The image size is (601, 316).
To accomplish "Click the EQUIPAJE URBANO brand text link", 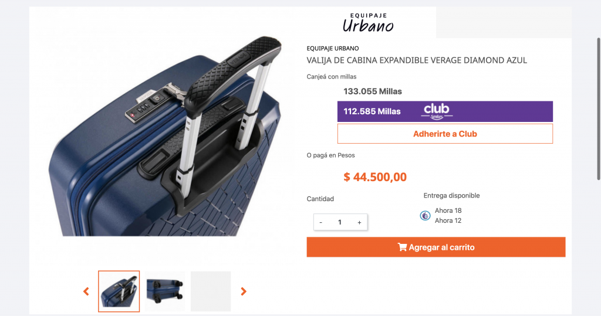I will pyautogui.click(x=333, y=48).
